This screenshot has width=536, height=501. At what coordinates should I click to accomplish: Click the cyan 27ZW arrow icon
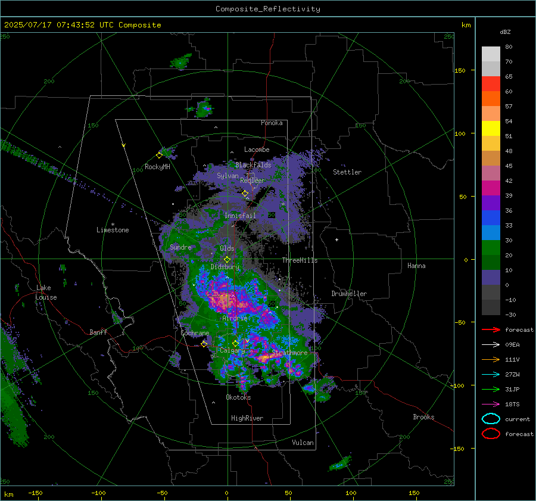pos(491,375)
